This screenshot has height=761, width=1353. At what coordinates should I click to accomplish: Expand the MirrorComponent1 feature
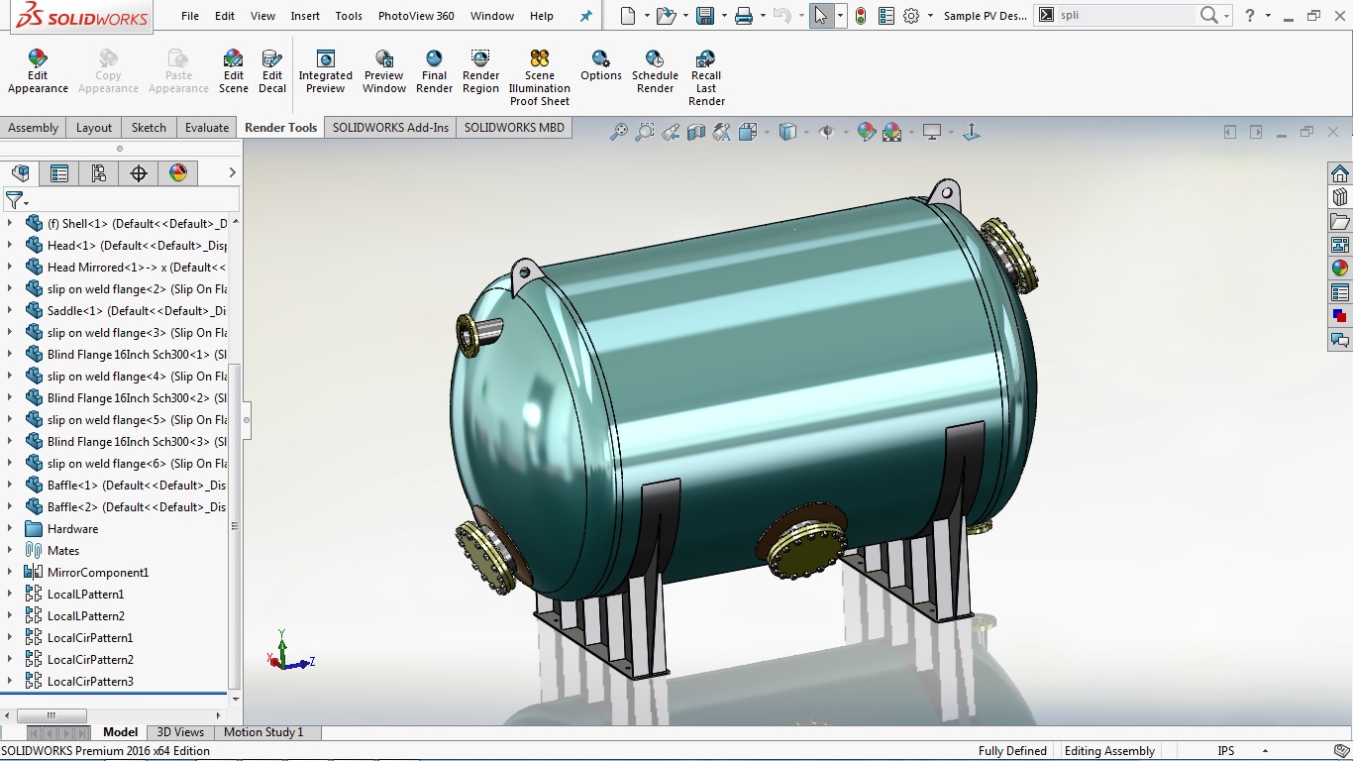[10, 573]
